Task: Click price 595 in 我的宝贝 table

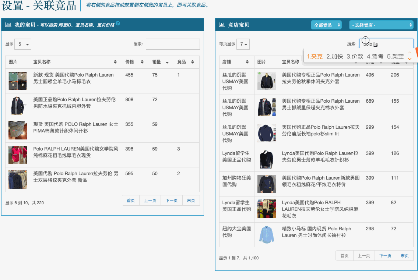Action: point(129,174)
